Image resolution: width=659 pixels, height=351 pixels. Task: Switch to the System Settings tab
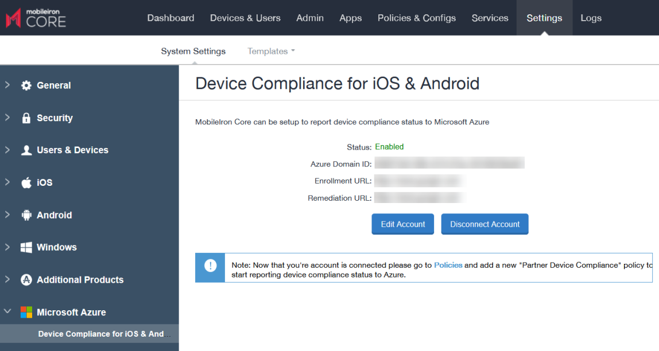click(x=193, y=51)
